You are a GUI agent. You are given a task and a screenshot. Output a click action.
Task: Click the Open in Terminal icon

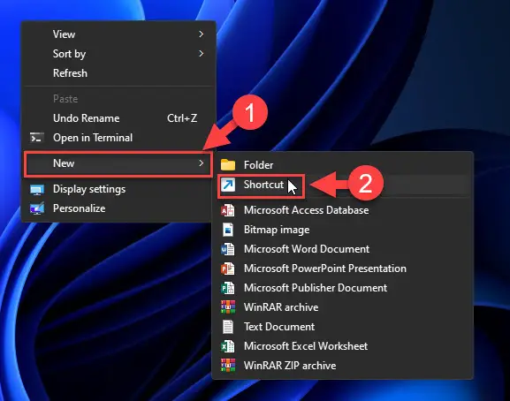coord(37,138)
